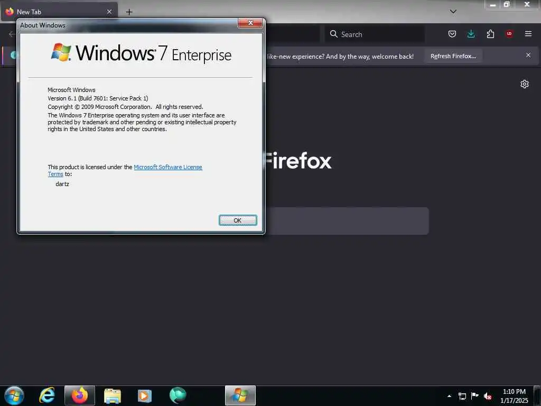The width and height of the screenshot is (541, 406).
Task: Focus the Firefox Search box
Action: coord(375,34)
